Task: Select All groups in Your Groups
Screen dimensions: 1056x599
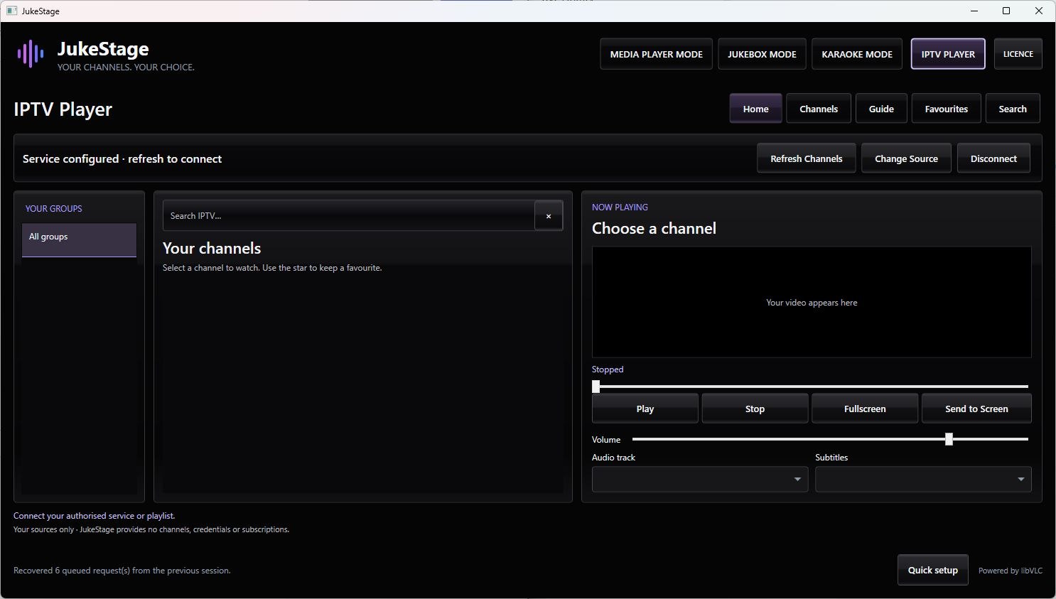Action: click(x=79, y=240)
